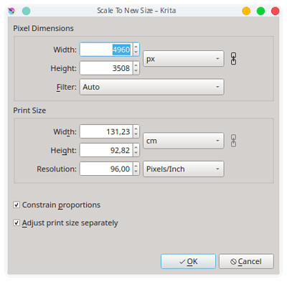Open the px unit dropdown
Image resolution: width=287 pixels, height=282 pixels.
pyautogui.click(x=184, y=59)
